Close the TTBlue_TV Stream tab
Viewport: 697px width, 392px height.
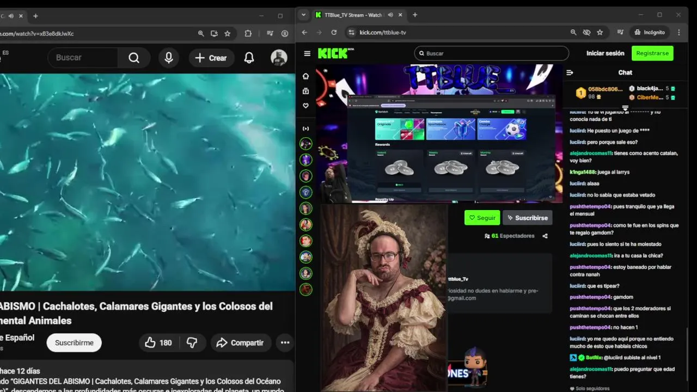(x=401, y=15)
